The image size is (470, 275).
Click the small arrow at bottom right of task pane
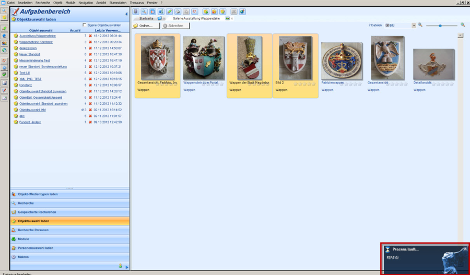(127, 267)
